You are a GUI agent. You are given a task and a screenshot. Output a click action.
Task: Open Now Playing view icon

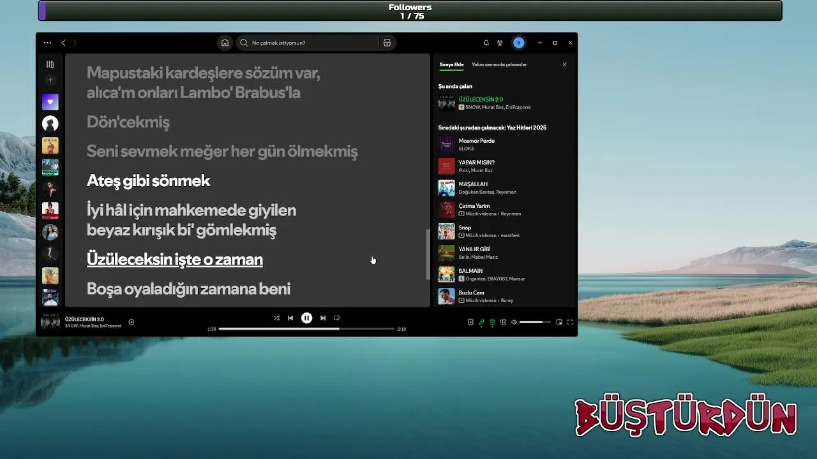tap(470, 322)
